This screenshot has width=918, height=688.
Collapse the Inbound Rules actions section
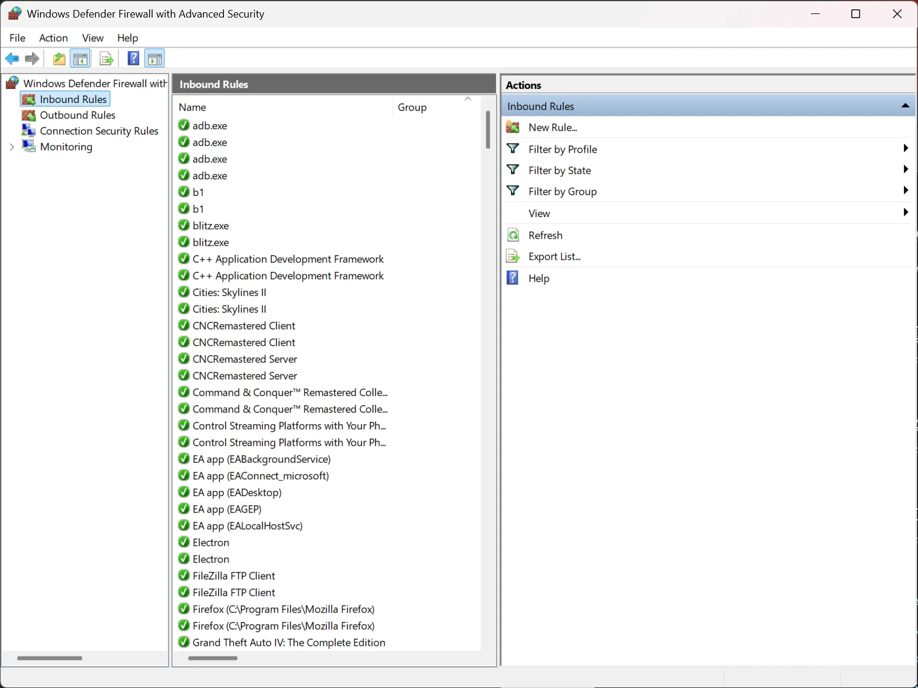(905, 106)
